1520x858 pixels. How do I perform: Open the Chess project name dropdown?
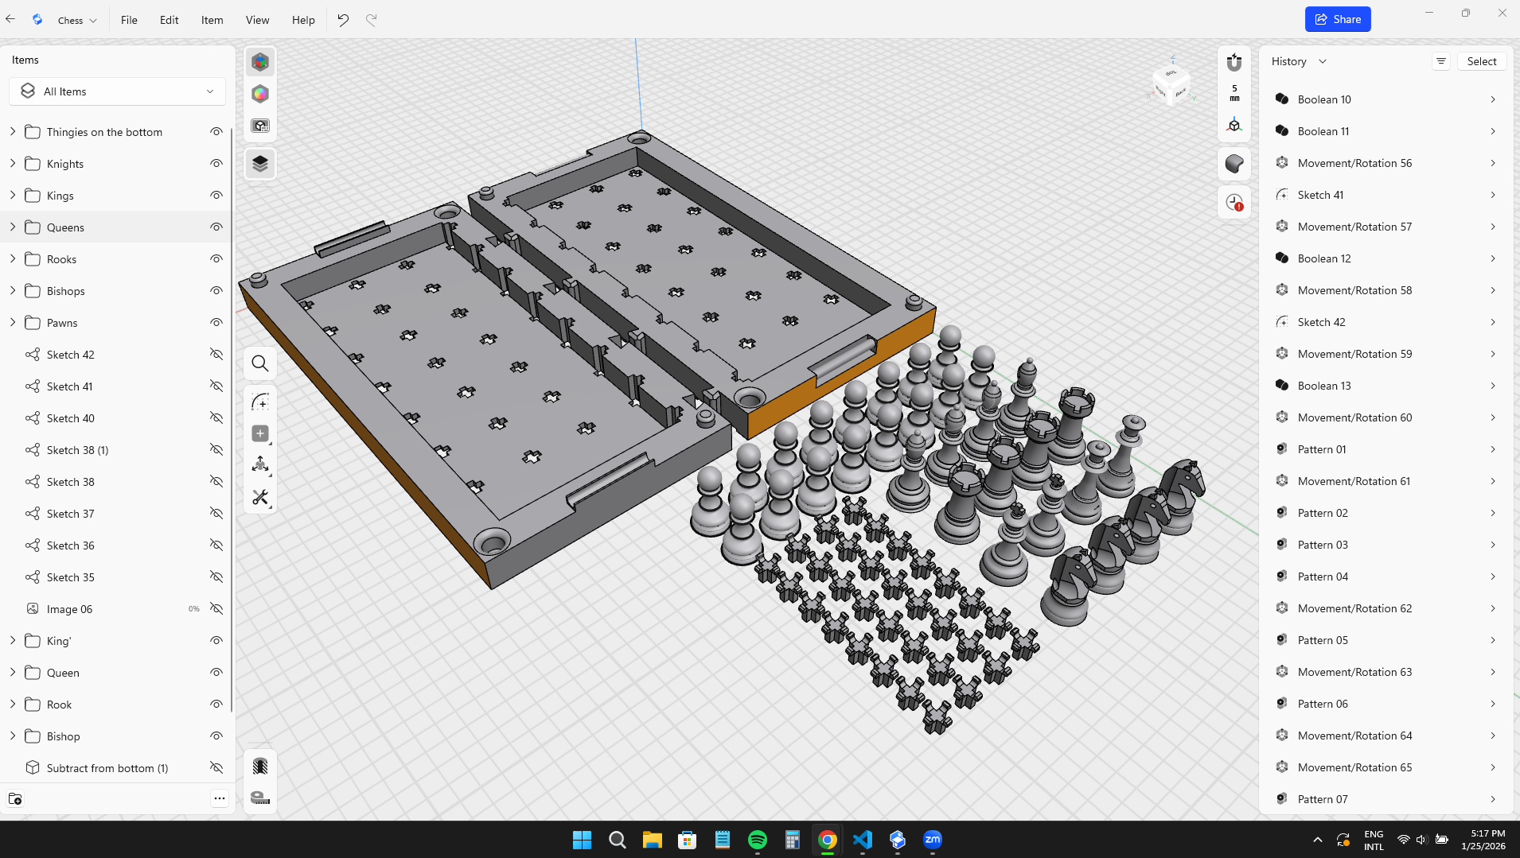pos(77,20)
